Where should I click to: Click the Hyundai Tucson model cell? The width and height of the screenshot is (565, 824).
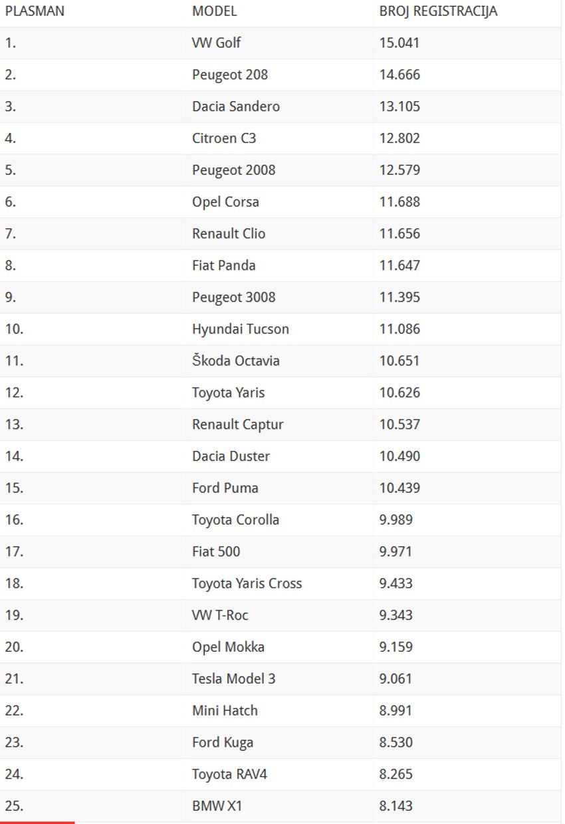[x=241, y=329]
